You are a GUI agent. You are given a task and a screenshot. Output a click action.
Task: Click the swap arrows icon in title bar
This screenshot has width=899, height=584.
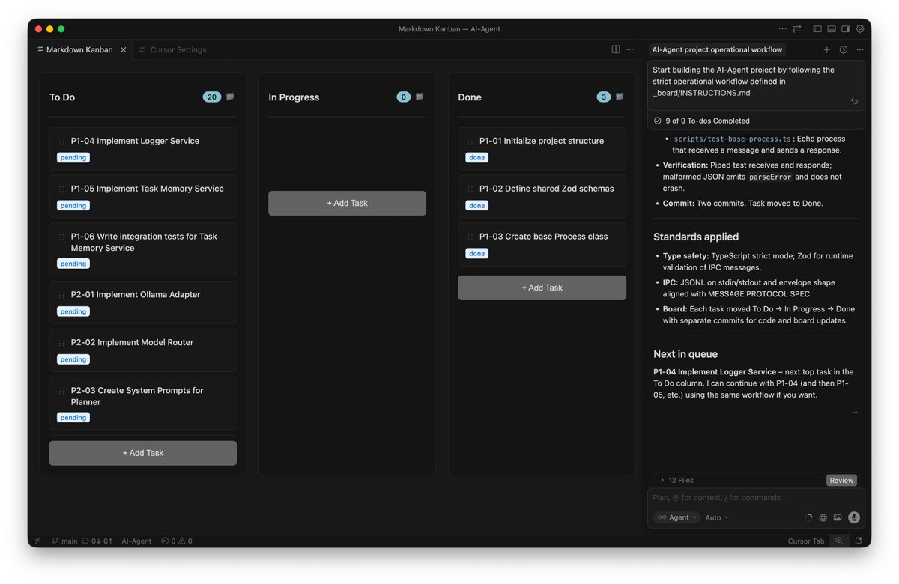pos(796,29)
